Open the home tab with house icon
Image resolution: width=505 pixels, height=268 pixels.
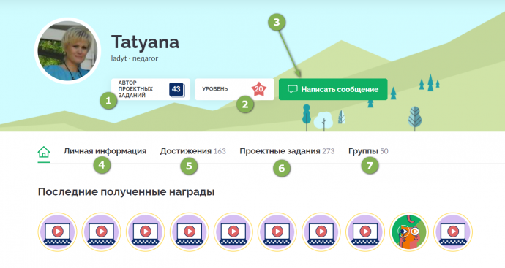(44, 152)
